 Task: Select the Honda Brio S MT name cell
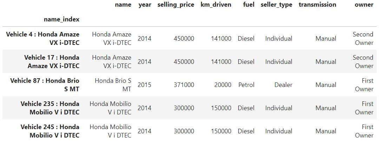point(113,85)
